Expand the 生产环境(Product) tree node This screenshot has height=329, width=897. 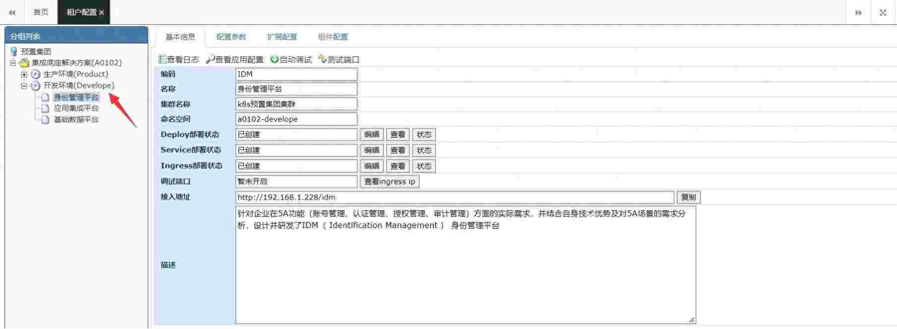tap(24, 74)
